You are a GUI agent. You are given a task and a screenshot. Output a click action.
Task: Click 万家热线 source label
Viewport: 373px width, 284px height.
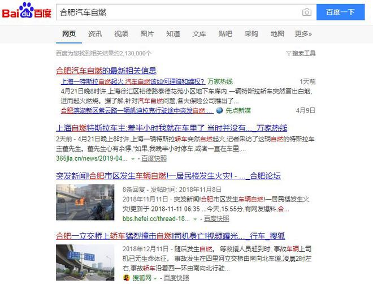(x=220, y=81)
